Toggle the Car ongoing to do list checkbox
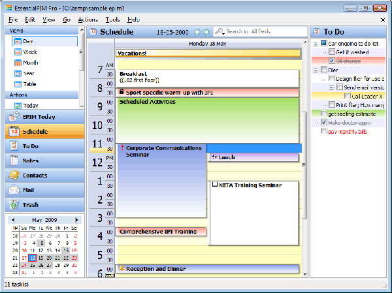Viewport: 392px width, 293px height. click(324, 43)
